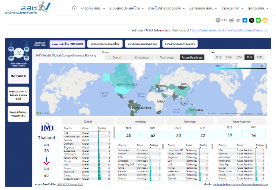Viewport: 276px width, 190px height.
Task: Click the Korea Rep. row in Future Readiness table
Action: point(241,164)
